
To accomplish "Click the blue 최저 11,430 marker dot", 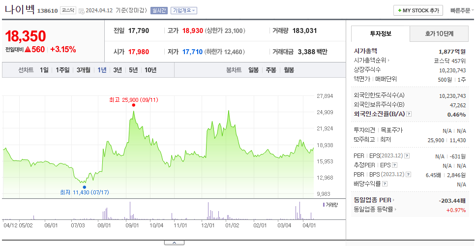I will pyautogui.click(x=85, y=187).
